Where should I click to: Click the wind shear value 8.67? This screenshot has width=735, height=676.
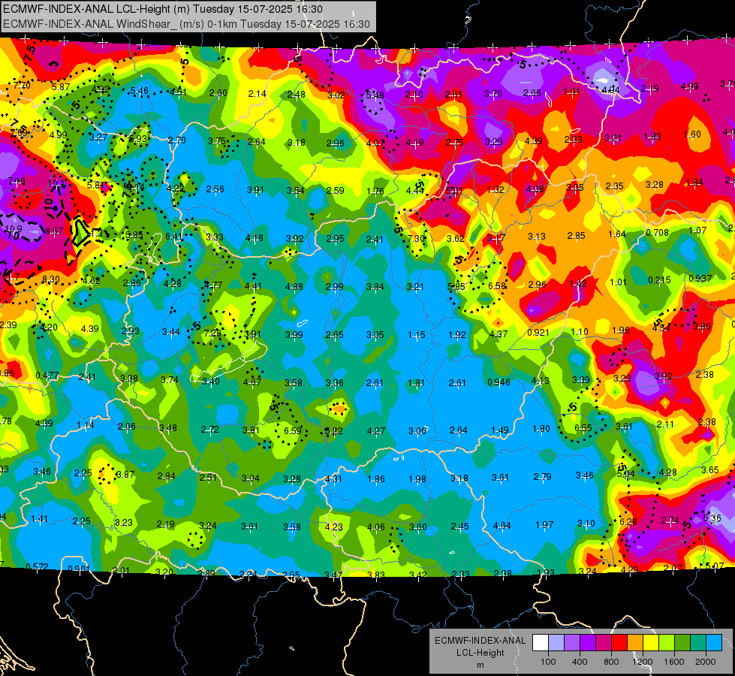coord(54,231)
